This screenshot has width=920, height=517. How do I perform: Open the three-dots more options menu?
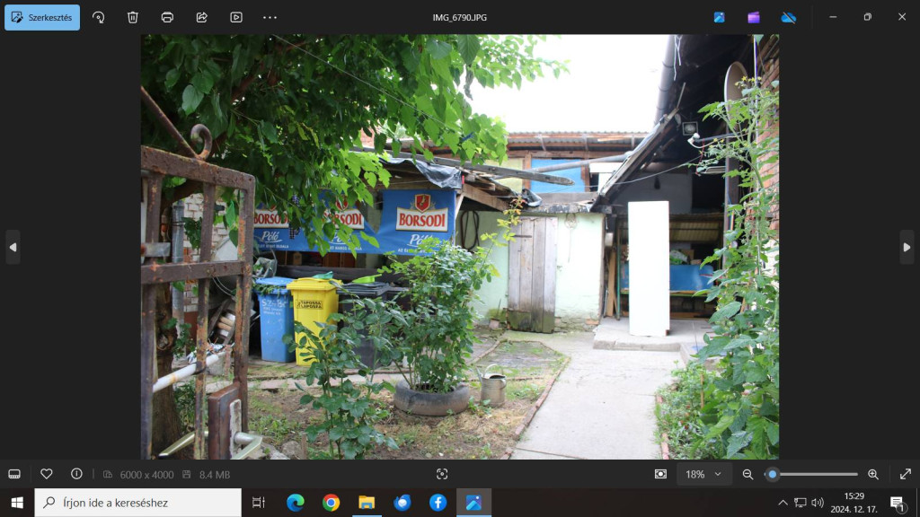click(x=270, y=17)
